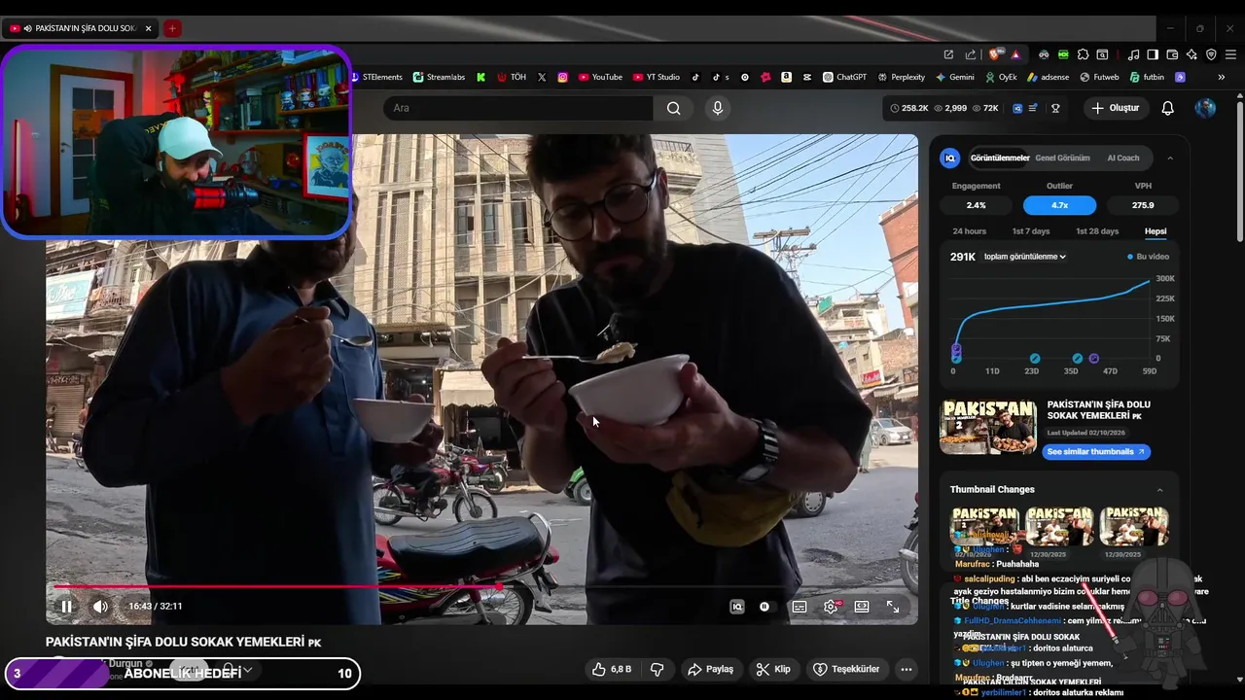
Task: Open the YT Studio bookmark
Action: (657, 77)
